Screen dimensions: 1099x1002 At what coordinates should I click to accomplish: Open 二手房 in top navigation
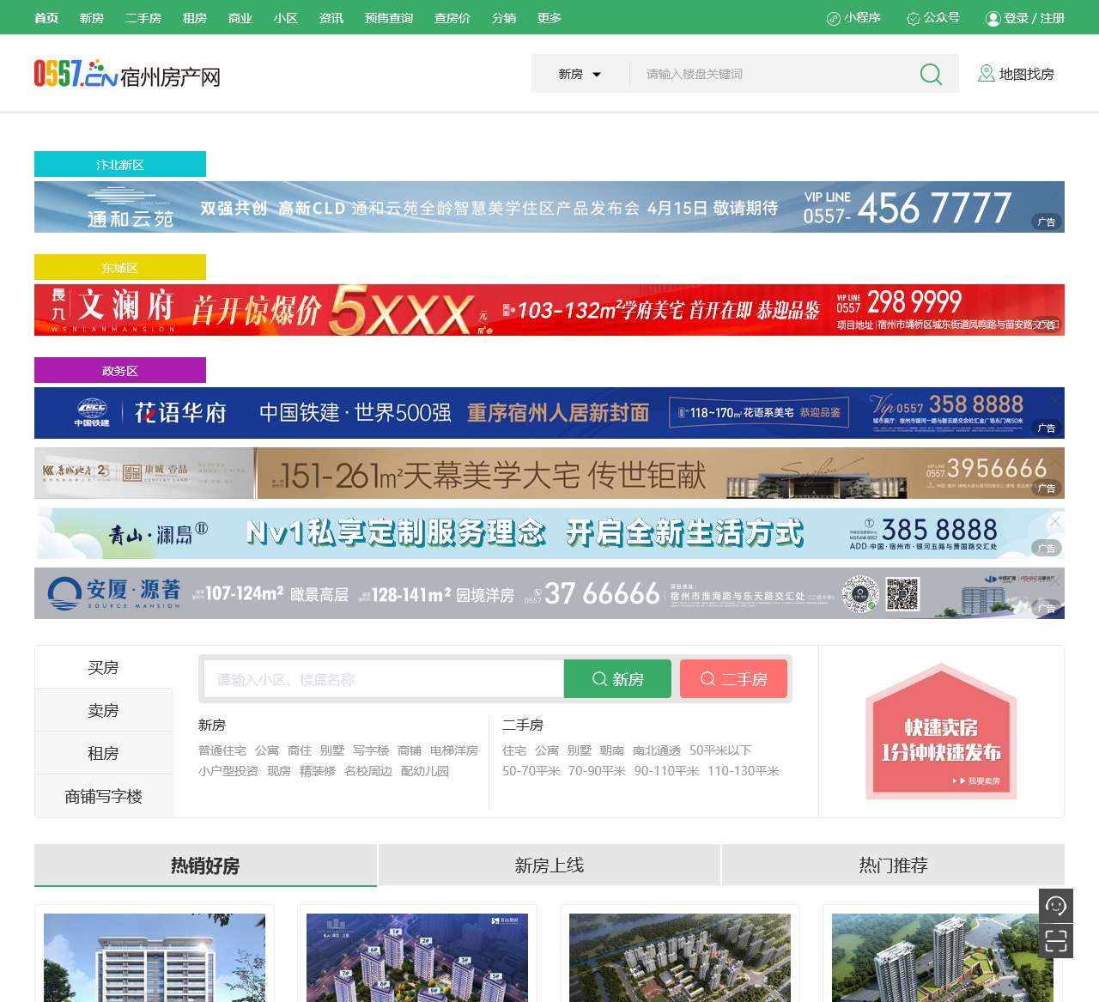pos(143,18)
